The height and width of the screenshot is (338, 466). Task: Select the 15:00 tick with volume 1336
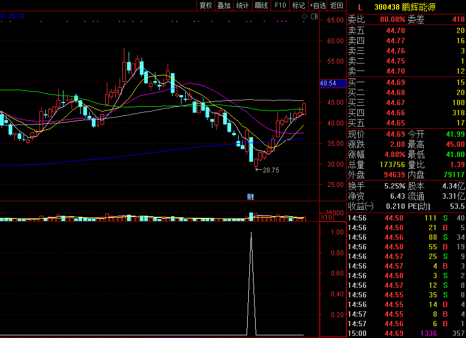[406, 333]
